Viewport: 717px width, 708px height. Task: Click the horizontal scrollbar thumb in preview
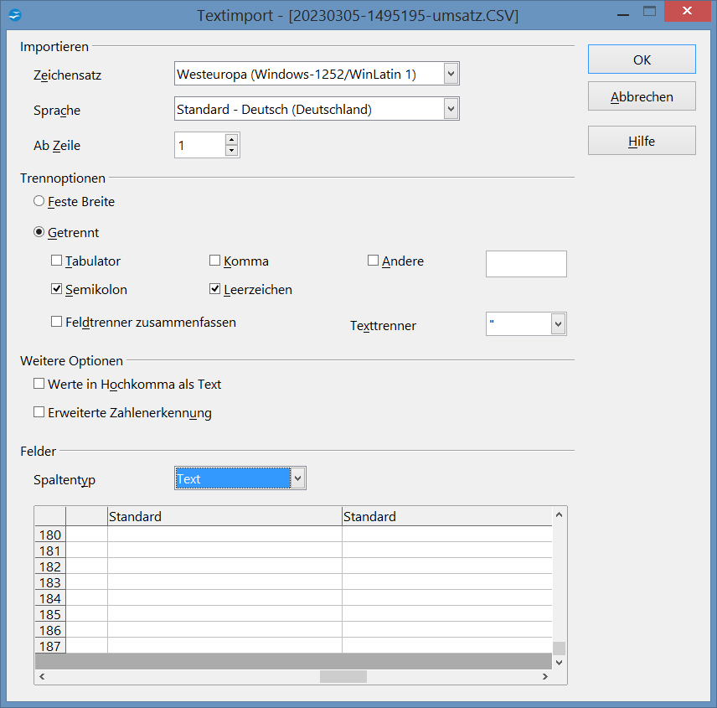tap(343, 676)
